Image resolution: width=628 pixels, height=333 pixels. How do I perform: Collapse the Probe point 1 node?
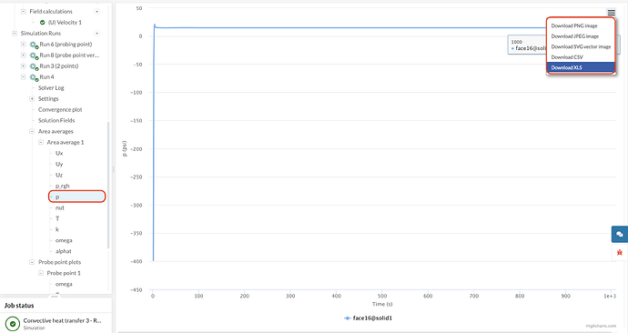pos(41,273)
